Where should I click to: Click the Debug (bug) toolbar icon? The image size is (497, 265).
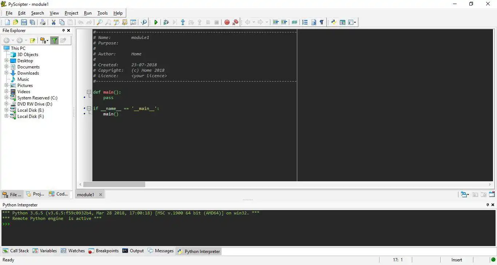[166, 22]
